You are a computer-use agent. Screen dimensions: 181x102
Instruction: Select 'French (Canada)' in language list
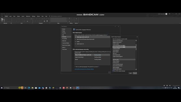click(x=124, y=64)
